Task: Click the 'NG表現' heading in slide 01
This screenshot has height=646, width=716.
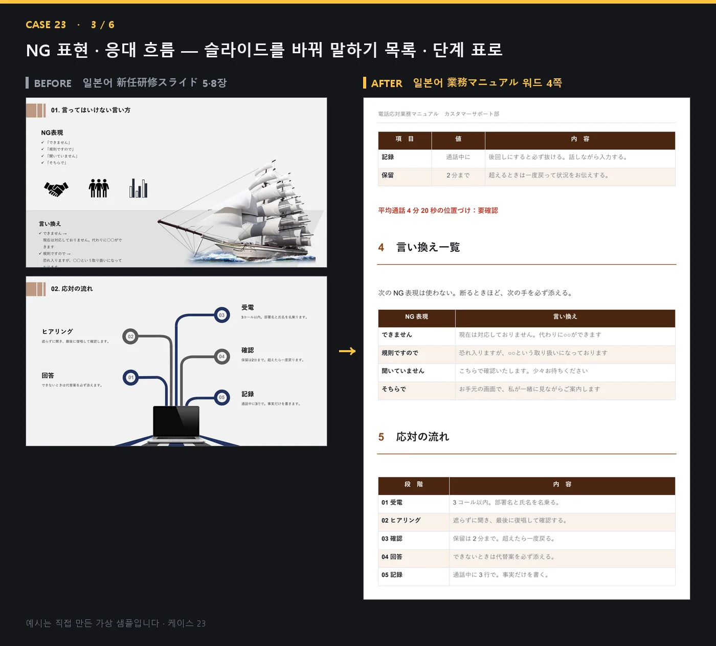Action: 52,133
